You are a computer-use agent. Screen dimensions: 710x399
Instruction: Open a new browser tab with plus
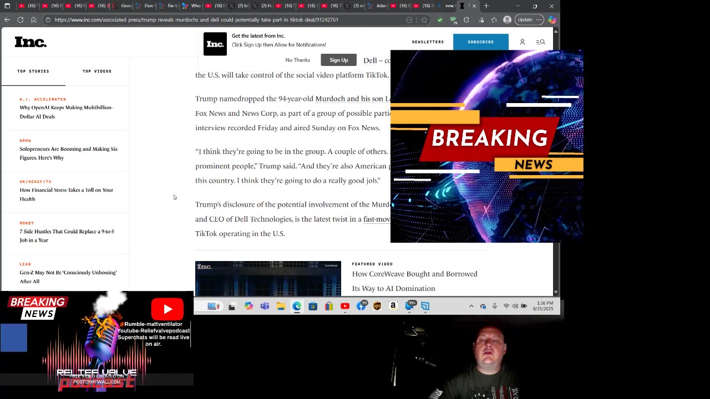[x=486, y=6]
